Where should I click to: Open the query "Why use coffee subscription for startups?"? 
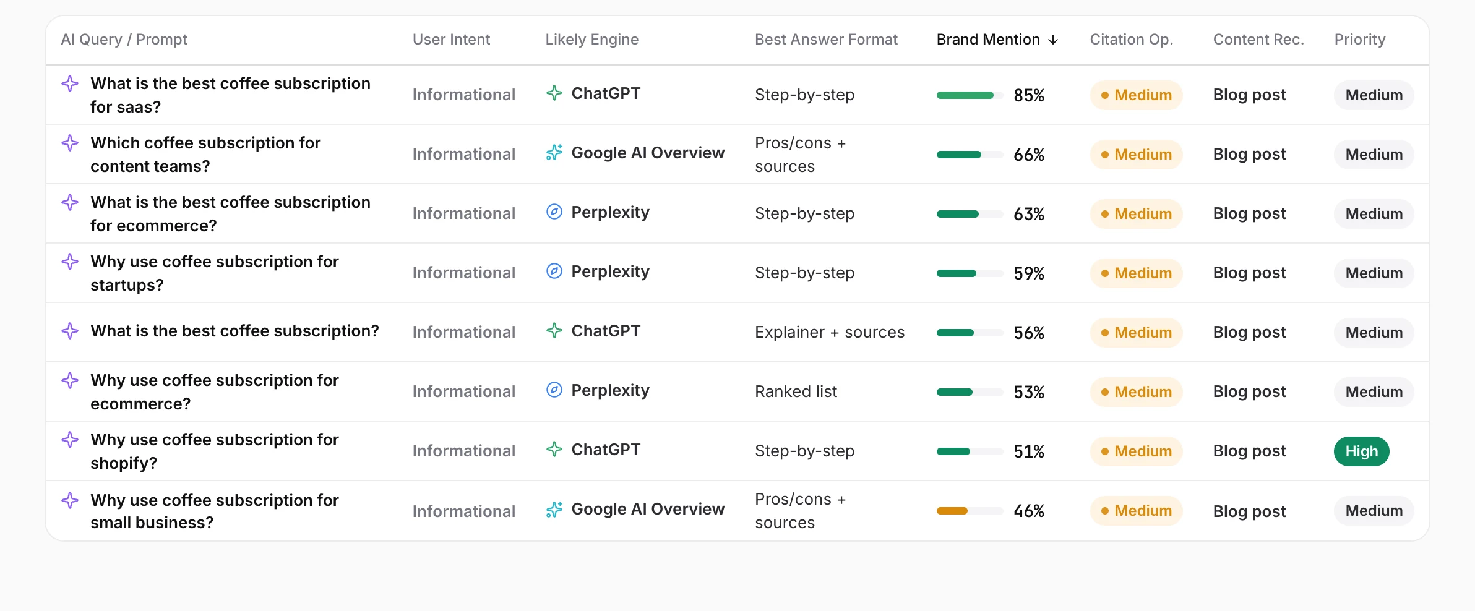point(215,273)
